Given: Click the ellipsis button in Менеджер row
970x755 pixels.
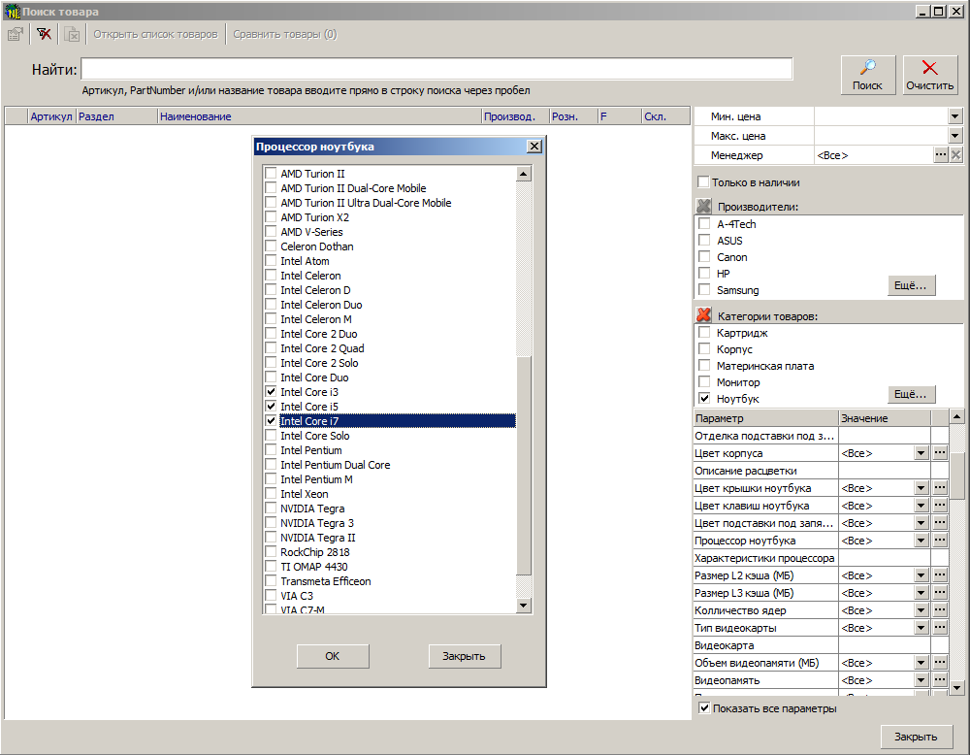Looking at the screenshot, I should pos(940,154).
